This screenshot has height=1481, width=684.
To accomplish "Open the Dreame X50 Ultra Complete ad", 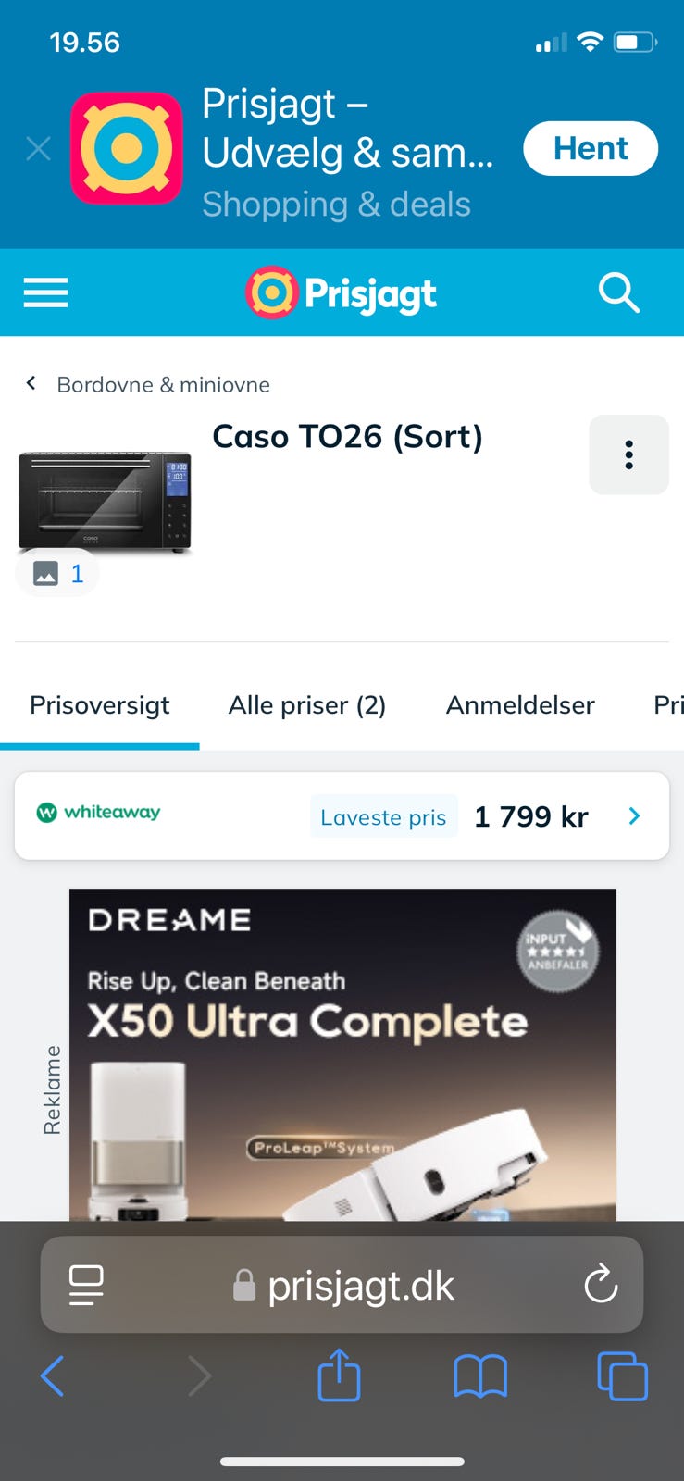I will point(342,1054).
